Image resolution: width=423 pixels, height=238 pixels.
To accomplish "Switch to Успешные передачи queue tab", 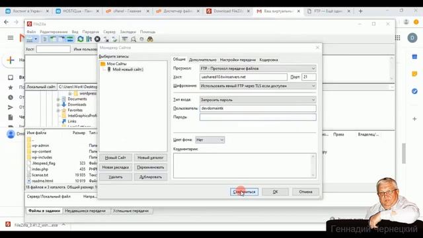I will (131, 211).
